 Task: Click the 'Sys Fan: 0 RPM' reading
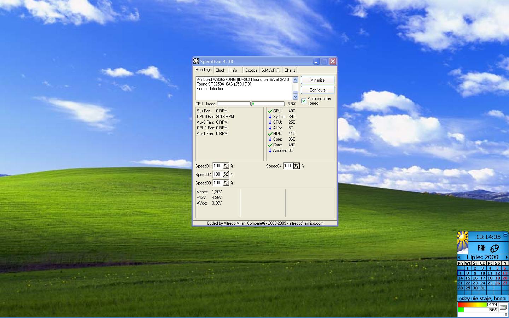(x=212, y=111)
